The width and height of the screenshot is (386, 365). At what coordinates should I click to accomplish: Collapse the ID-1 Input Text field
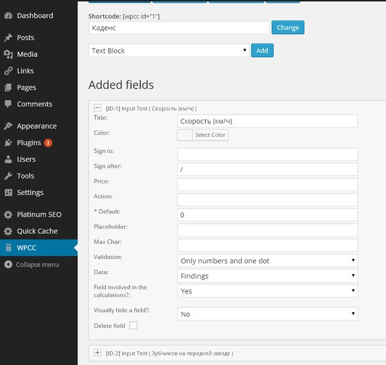[x=98, y=108]
